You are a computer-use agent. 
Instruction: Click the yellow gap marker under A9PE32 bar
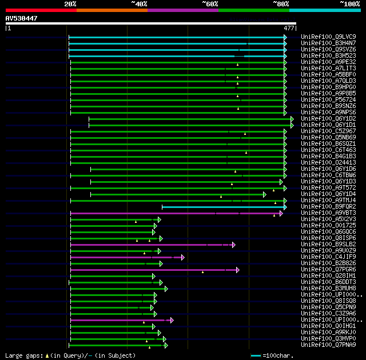pyautogui.click(x=238, y=65)
